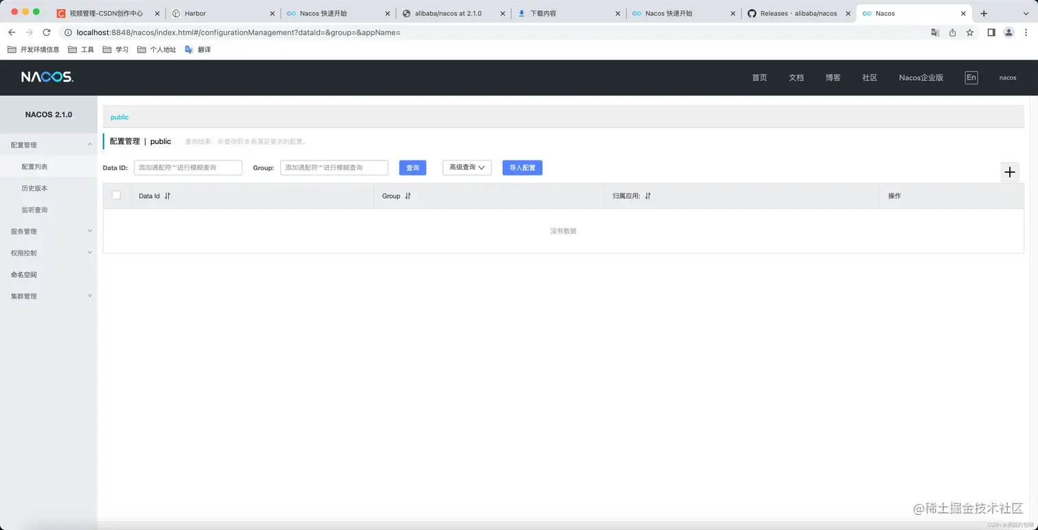Click the browser back arrow

[12, 32]
